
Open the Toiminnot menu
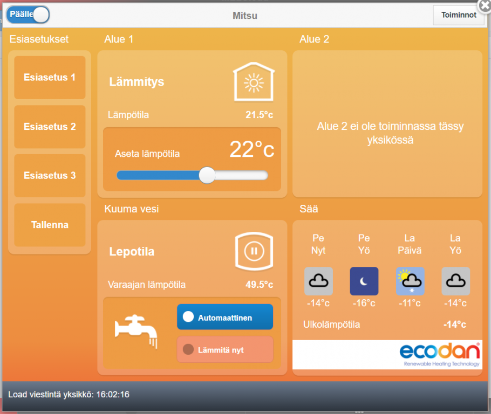[x=458, y=15]
